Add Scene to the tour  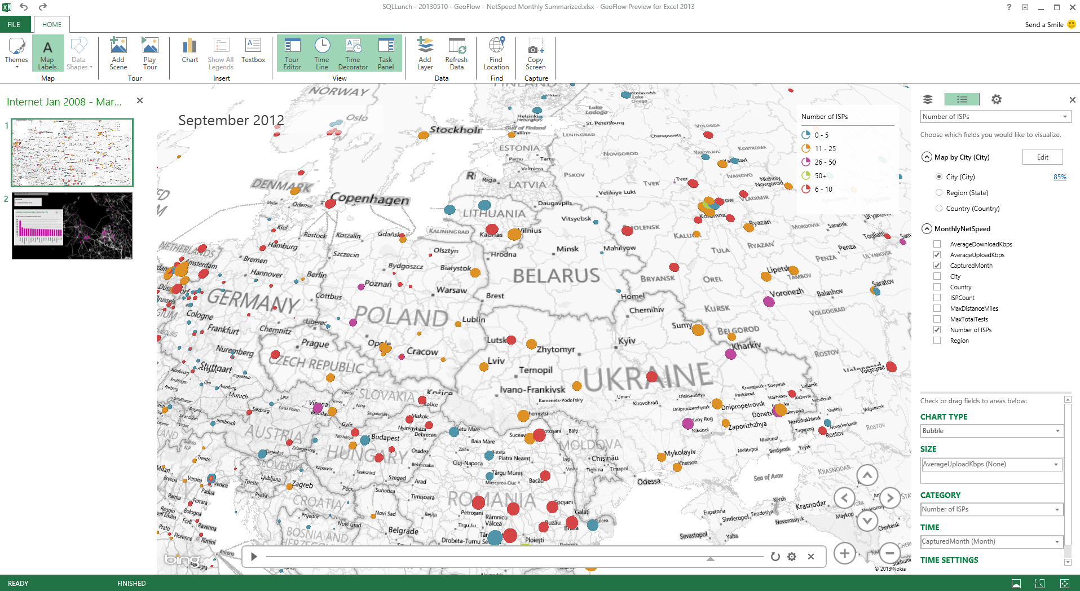(118, 54)
